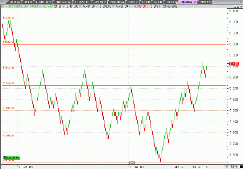Viewport: 243px width, 169px height.
Task: Switch to the ZN 1 D tab
Action: click(x=158, y=2)
